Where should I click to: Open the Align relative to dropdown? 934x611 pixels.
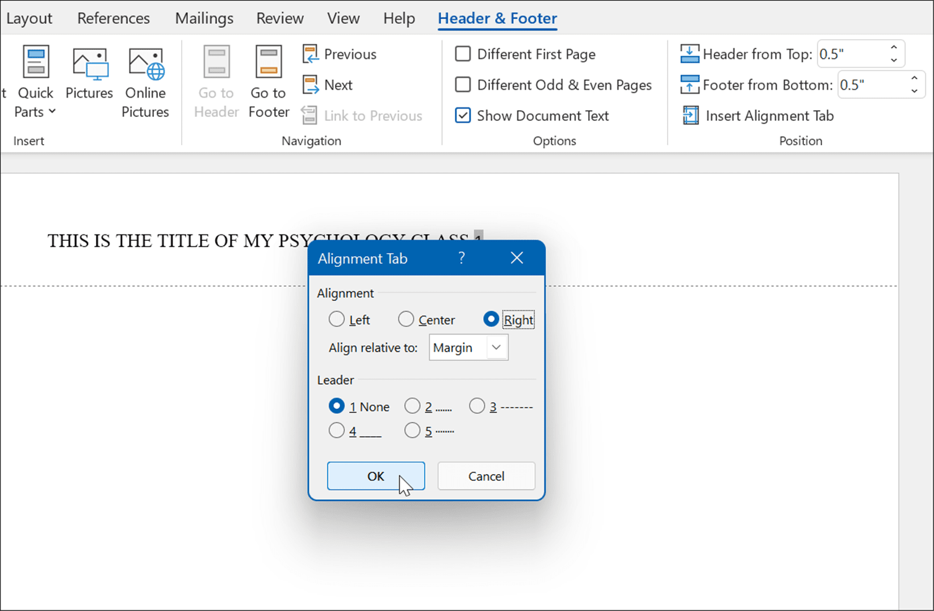coord(496,348)
